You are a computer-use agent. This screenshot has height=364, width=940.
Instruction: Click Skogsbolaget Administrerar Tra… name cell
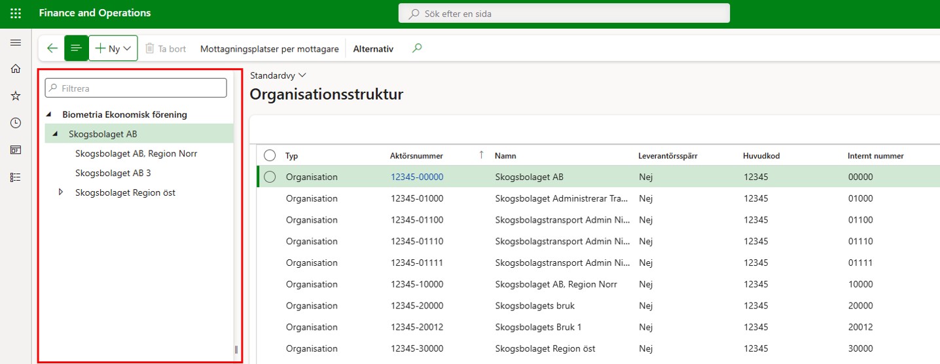click(x=562, y=198)
